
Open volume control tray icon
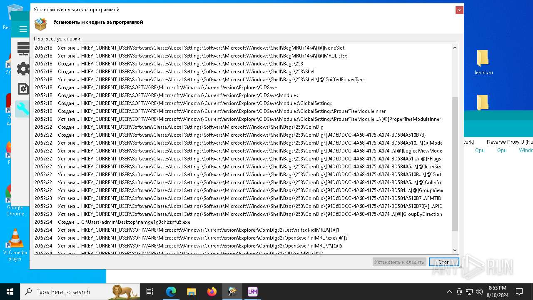[x=479, y=292]
